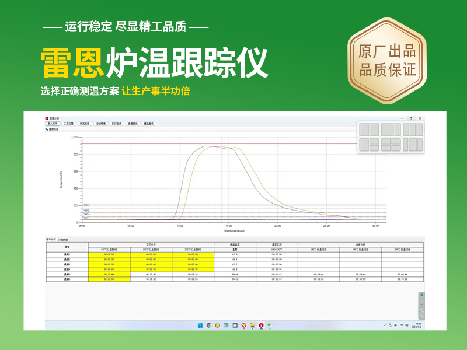Viewport: 467px width, 350px height.
Task: Click the Wi-Fi icon in system tray
Action: pos(402,325)
